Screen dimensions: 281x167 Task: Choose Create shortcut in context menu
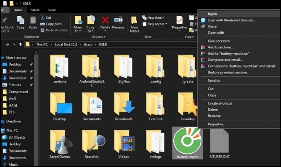click(x=239, y=103)
